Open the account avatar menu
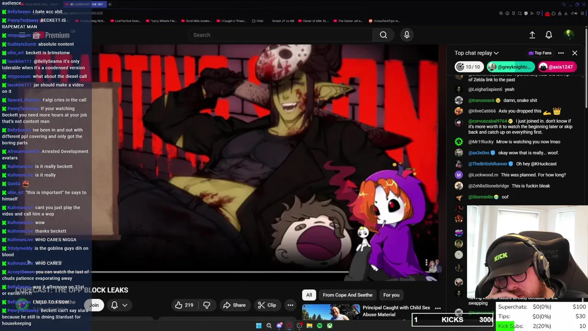The image size is (588, 331). pos(568,34)
